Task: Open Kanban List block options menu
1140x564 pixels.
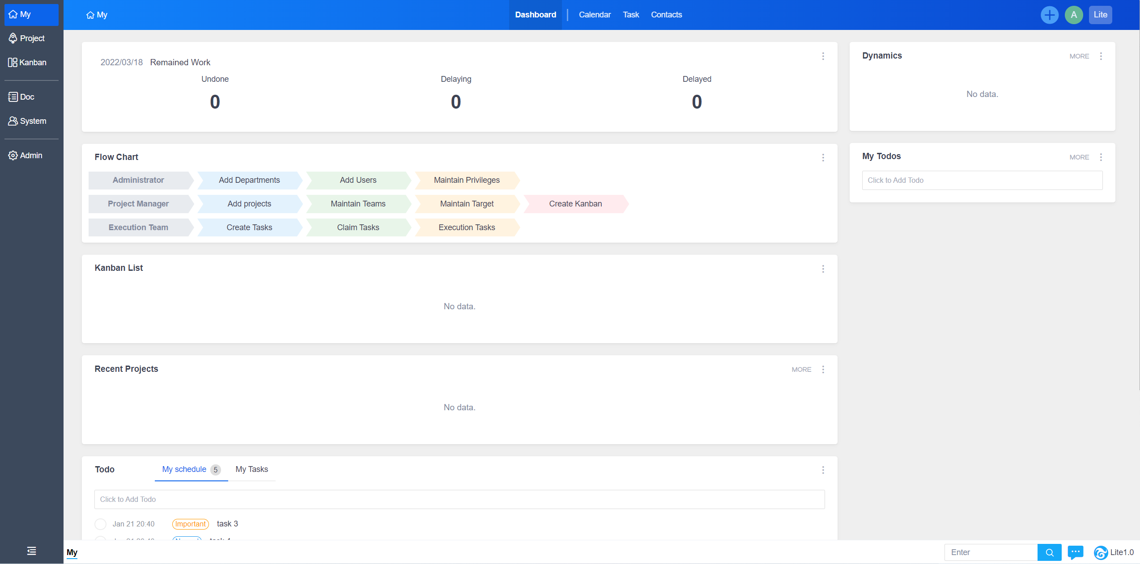Action: 823,269
